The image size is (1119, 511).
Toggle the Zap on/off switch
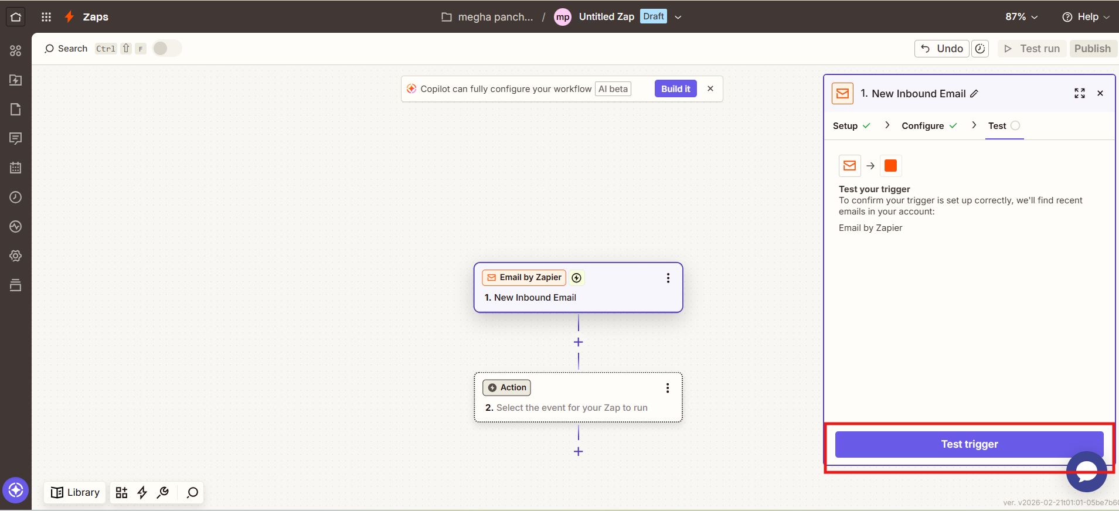[167, 49]
